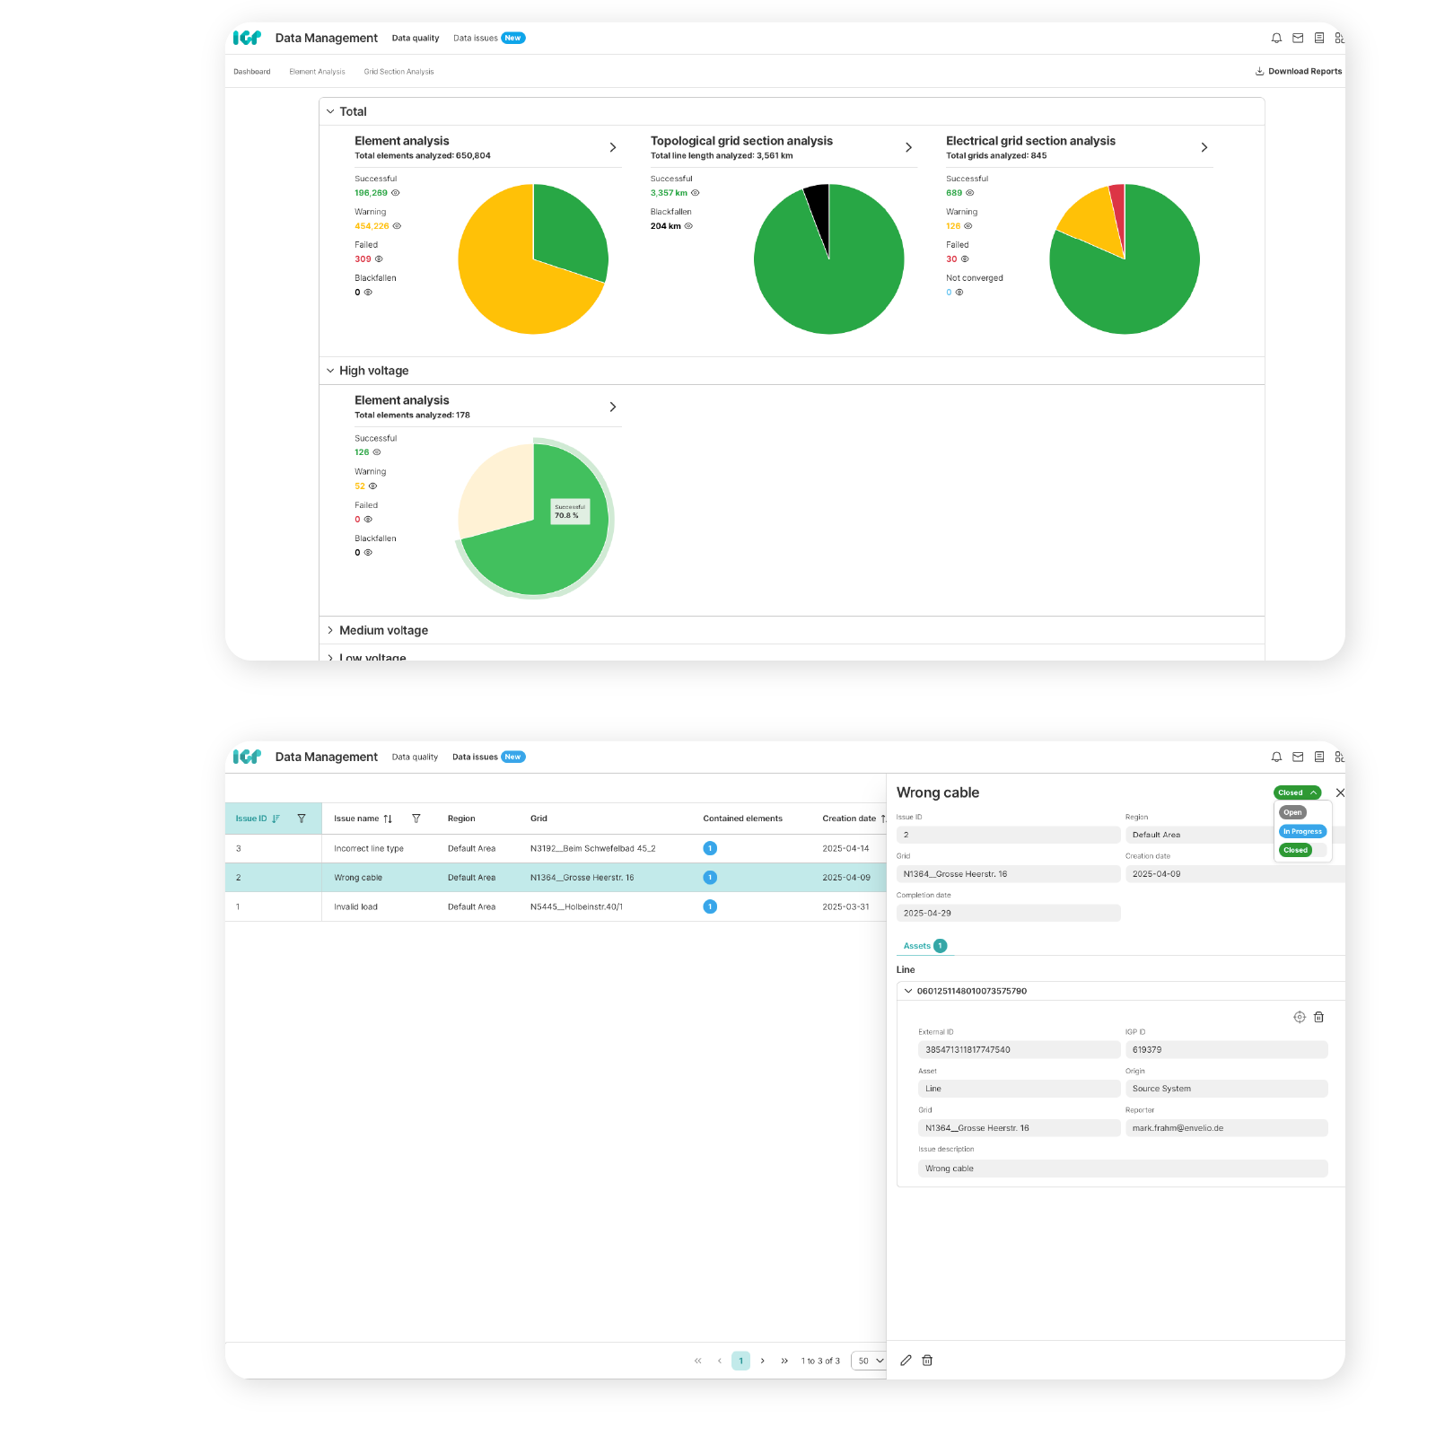Toggle the eye icon next to Warning 454,226
The image size is (1436, 1436).
397,226
